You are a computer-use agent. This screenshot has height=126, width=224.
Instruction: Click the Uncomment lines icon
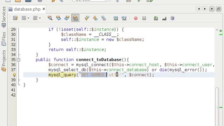[x=164, y=19]
